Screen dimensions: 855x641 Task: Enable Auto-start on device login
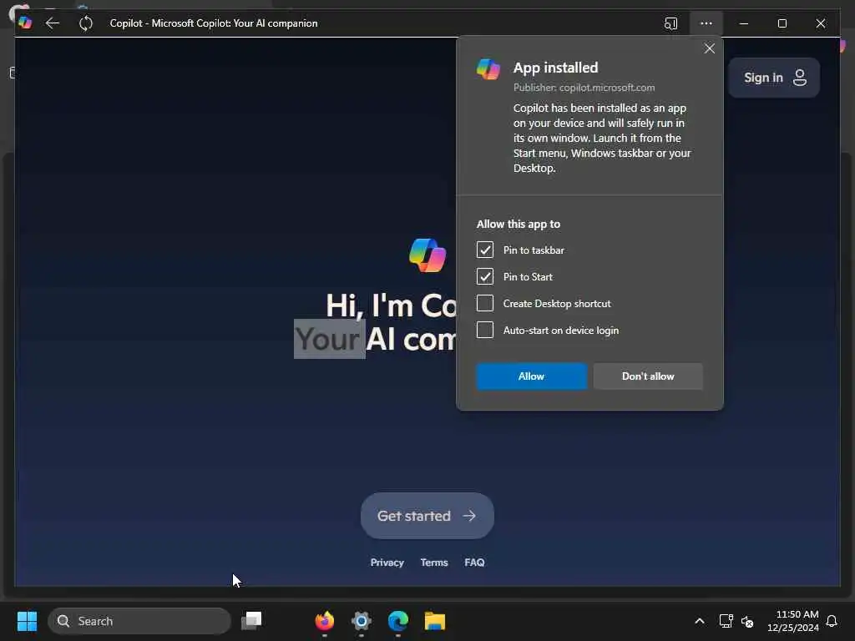point(485,330)
